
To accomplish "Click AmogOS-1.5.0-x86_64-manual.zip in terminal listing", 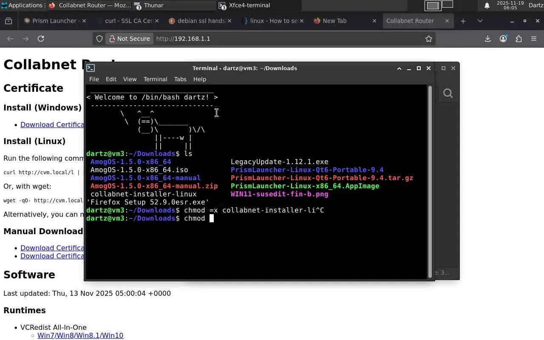I will coord(154,186).
